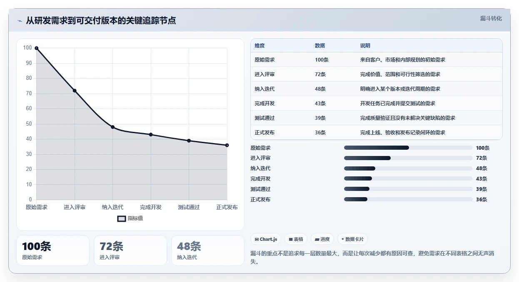Click the chart point at 测试通过
This screenshot has height=282, width=519.
(189, 141)
